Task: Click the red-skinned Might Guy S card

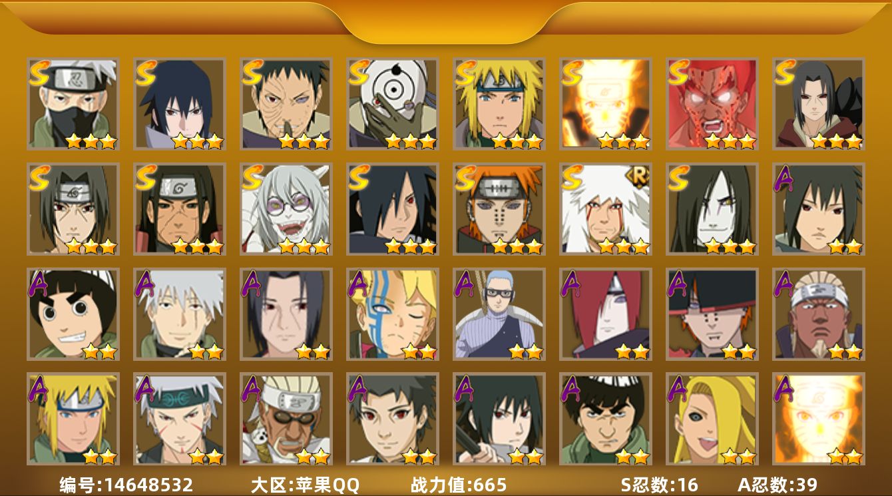Action: click(712, 104)
